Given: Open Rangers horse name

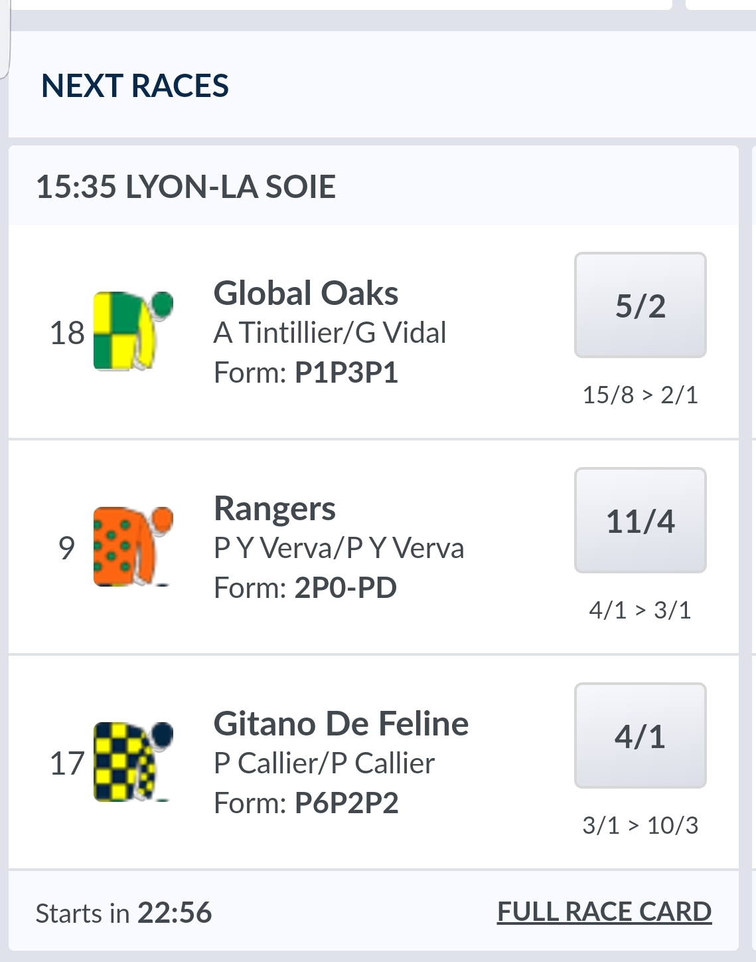Looking at the screenshot, I should (275, 508).
